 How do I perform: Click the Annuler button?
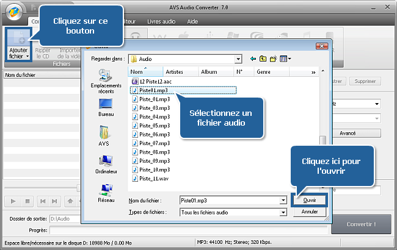pyautogui.click(x=310, y=212)
